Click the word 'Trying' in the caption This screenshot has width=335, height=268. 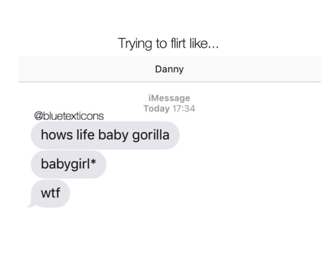pyautogui.click(x=135, y=44)
